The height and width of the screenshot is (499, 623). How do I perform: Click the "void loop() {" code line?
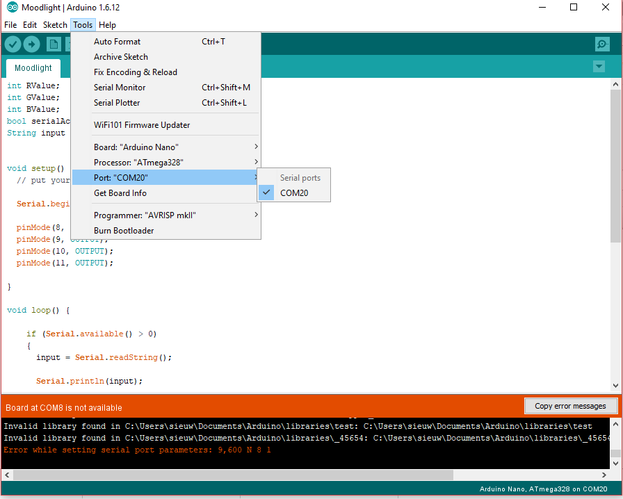point(38,310)
